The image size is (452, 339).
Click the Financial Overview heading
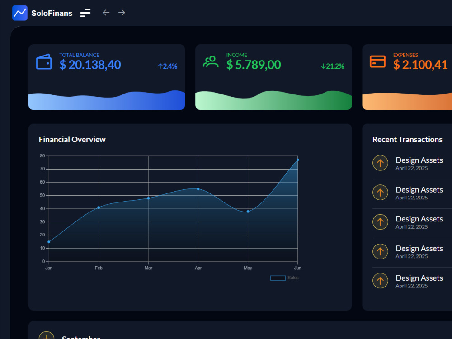[72, 140]
